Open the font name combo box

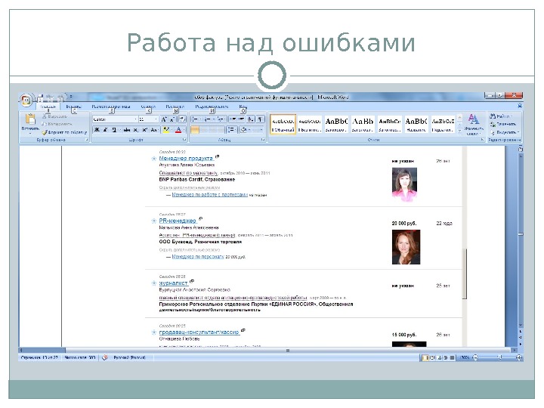click(x=115, y=119)
